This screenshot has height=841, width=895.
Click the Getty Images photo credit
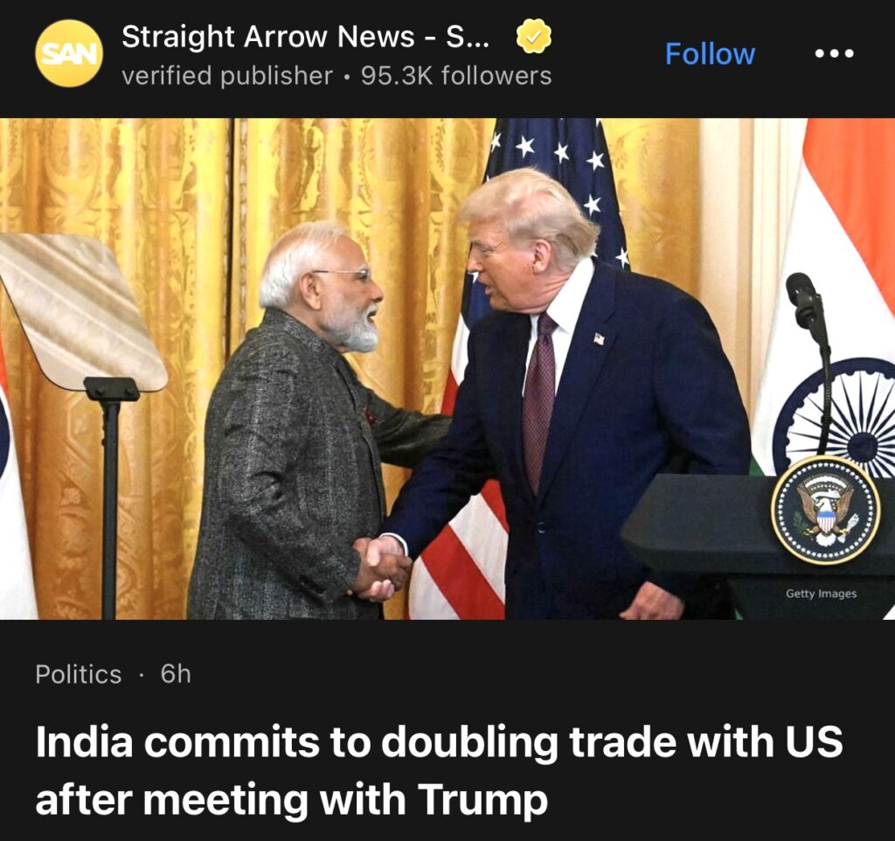click(x=821, y=594)
